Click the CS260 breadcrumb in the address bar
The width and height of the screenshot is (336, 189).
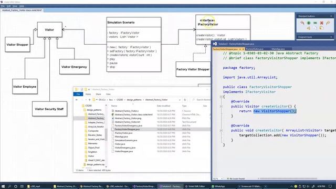pos(120,100)
